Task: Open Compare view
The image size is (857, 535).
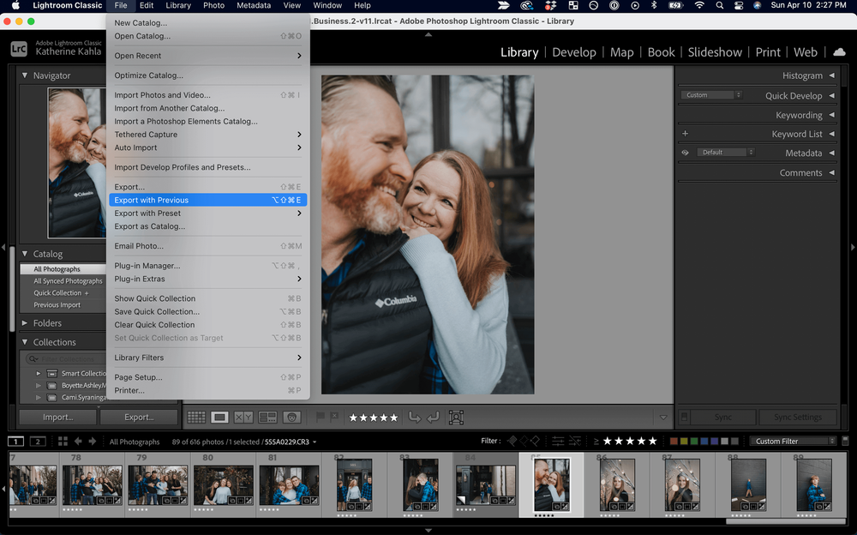Action: [243, 417]
